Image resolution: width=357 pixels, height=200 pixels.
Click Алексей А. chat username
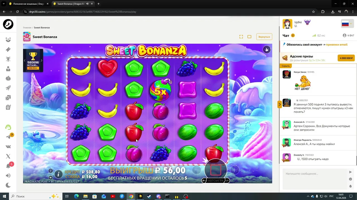299,122
